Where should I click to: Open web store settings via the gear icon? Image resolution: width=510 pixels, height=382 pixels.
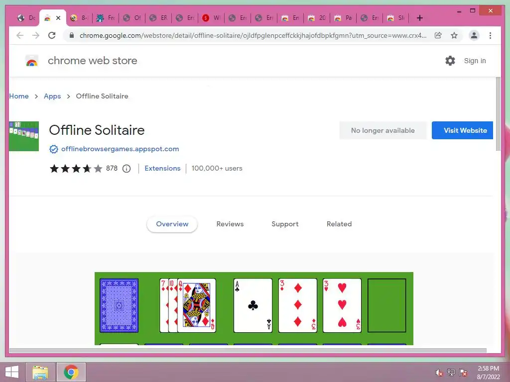[x=450, y=61]
